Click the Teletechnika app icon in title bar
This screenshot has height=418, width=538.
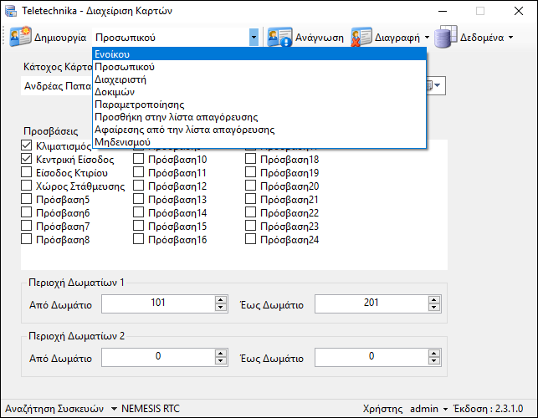[x=11, y=12]
